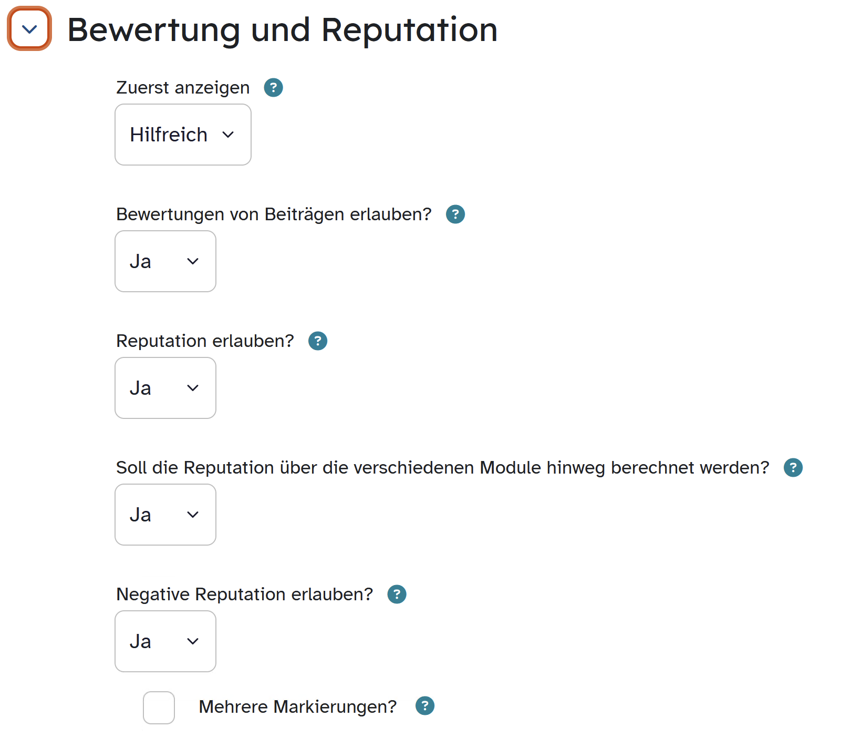
Task: Click the Mehrere Markierungen? label text
Action: pos(297,707)
